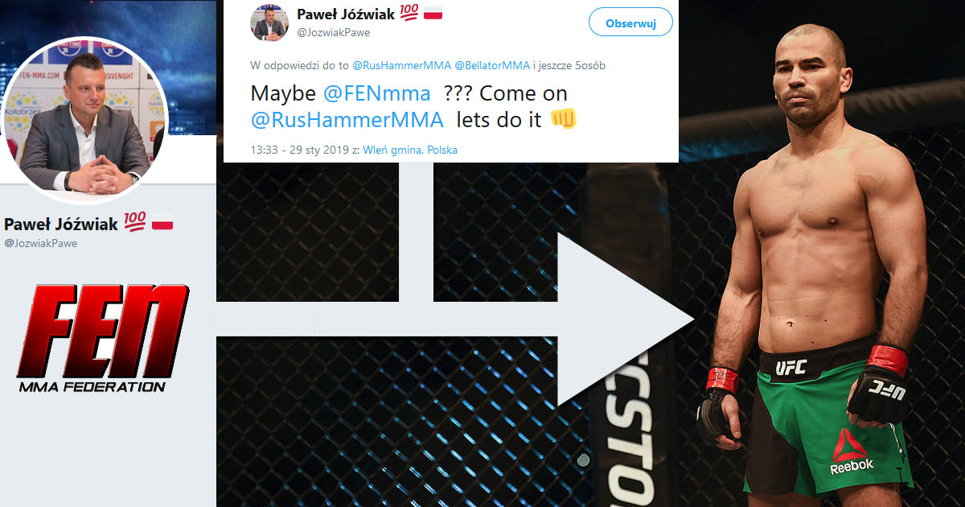This screenshot has height=507, width=965.
Task: Open the small avatar in the tweet header
Action: (x=269, y=23)
